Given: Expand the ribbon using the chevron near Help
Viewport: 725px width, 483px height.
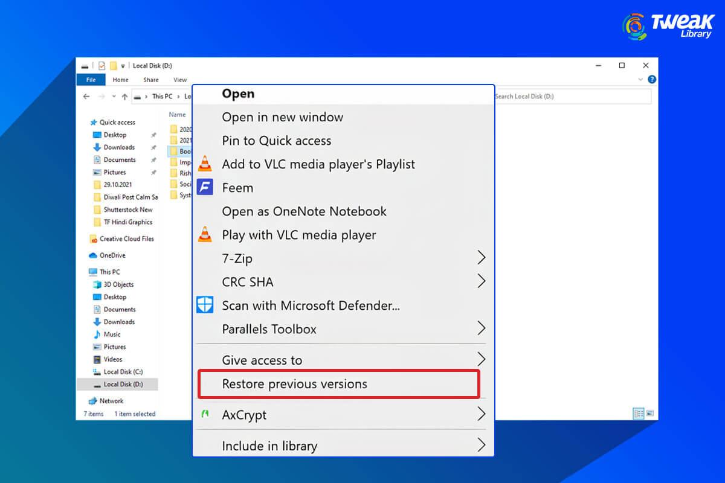Looking at the screenshot, I should tap(641, 80).
